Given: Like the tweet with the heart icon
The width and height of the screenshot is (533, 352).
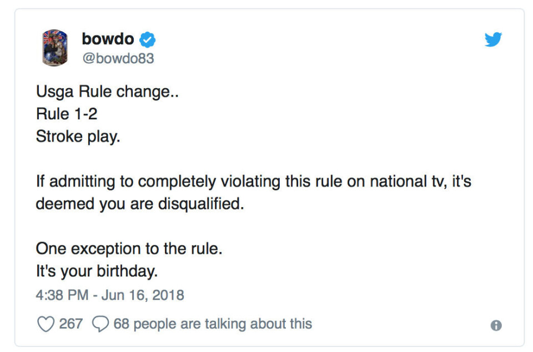Looking at the screenshot, I should point(46,324).
